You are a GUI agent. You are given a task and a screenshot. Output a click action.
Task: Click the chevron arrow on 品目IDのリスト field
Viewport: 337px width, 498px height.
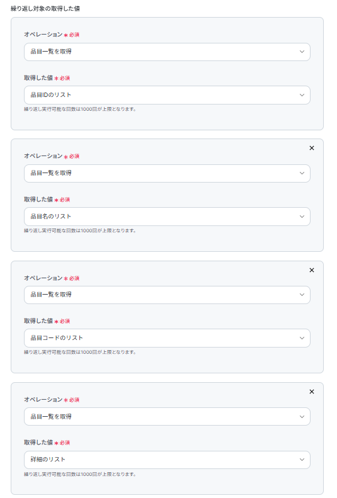302,95
